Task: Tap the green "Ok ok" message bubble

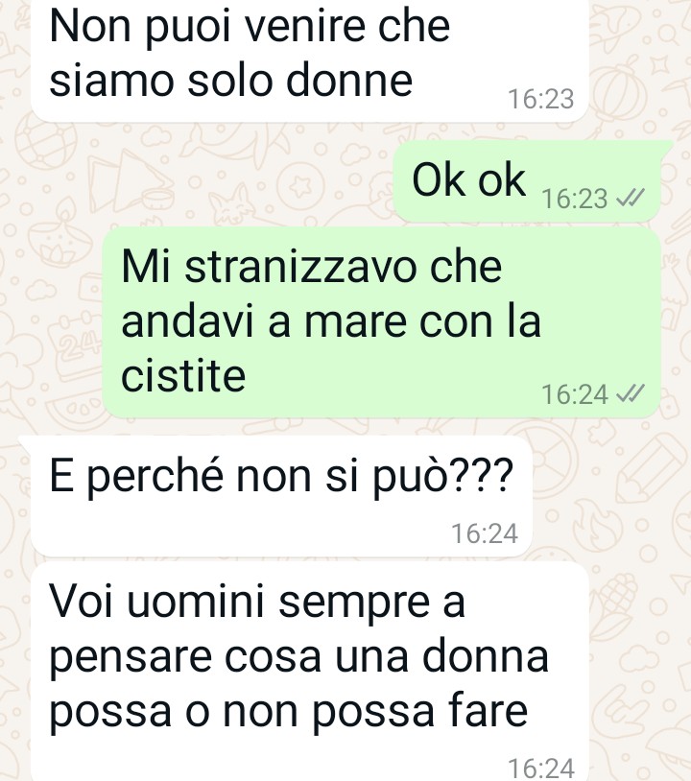Action: pyautogui.click(x=527, y=181)
